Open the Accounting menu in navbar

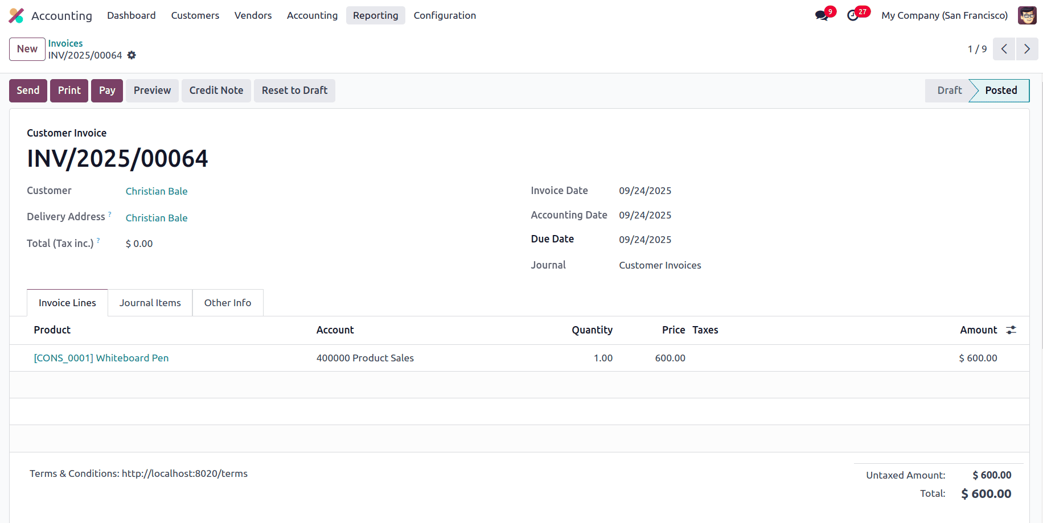pyautogui.click(x=312, y=15)
